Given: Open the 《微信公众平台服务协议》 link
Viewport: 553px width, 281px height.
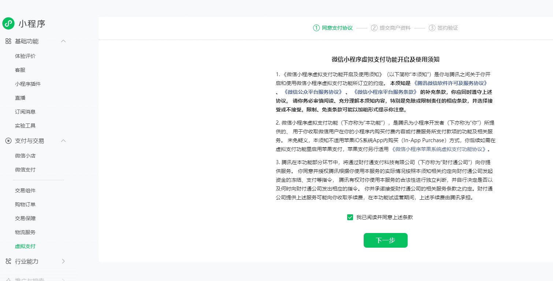Looking at the screenshot, I should [313, 92].
